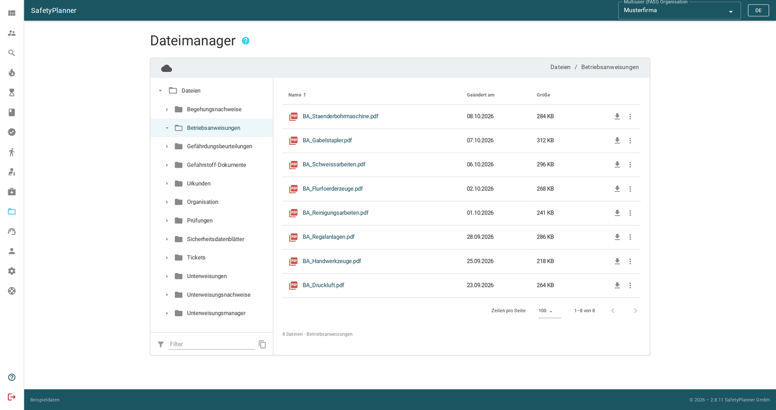Open the flame icon in sidebar
Screen dimensions: 776x410
11,72
